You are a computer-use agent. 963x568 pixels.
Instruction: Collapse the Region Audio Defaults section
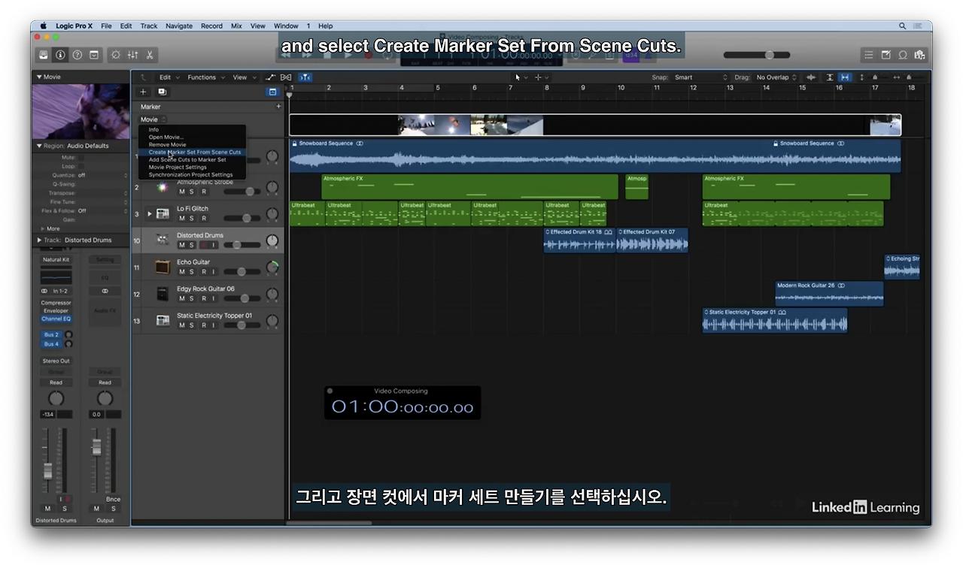(x=39, y=146)
